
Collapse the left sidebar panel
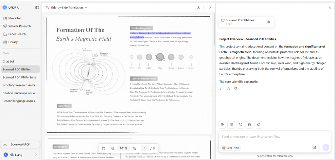37,8
